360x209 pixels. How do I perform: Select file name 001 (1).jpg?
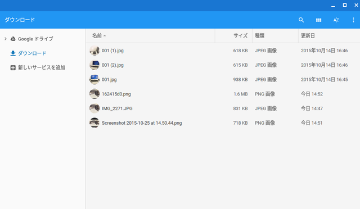point(112,51)
